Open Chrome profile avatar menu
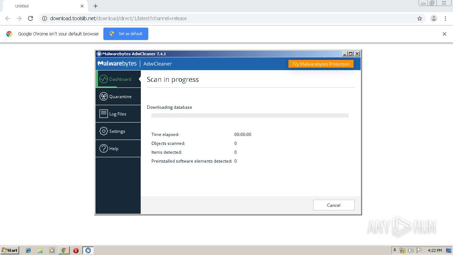 pos(434,18)
